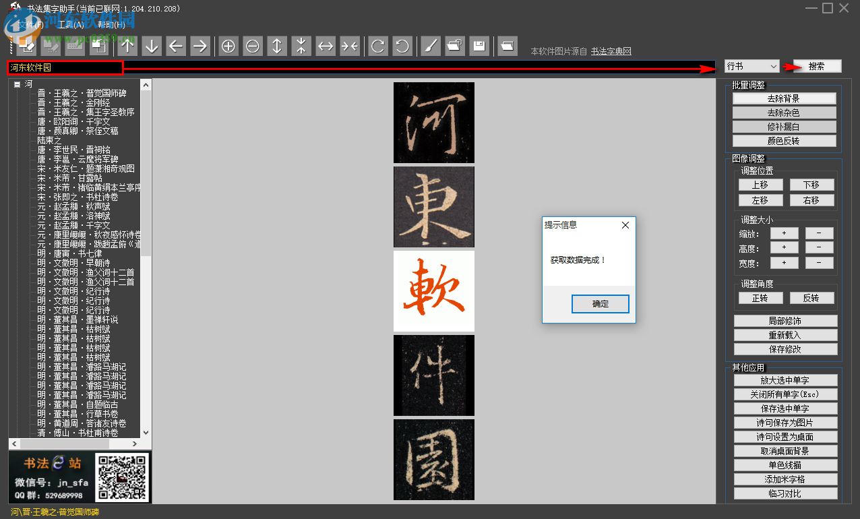
Task: Select the brush/pen toolbar icon
Action: [x=430, y=46]
